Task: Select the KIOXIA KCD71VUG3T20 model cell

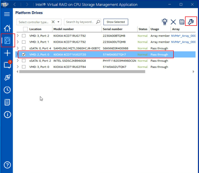Action: (x=70, y=54)
